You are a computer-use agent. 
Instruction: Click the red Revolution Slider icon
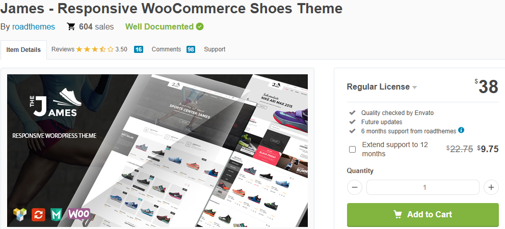(x=38, y=215)
